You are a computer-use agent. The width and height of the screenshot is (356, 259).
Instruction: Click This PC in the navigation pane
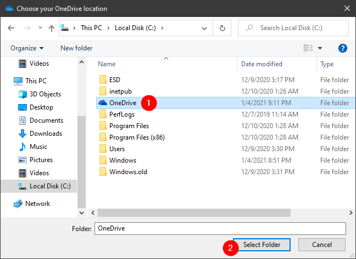click(36, 80)
